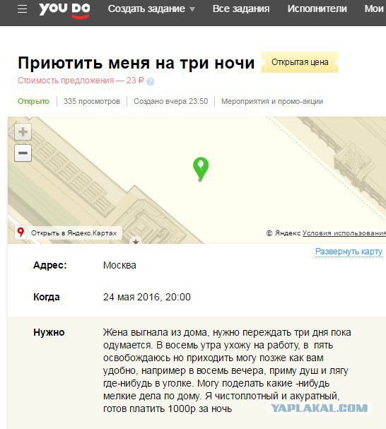Expand the map via Развернуть карту
Viewport: 386px width, 429px height.
[x=349, y=252]
